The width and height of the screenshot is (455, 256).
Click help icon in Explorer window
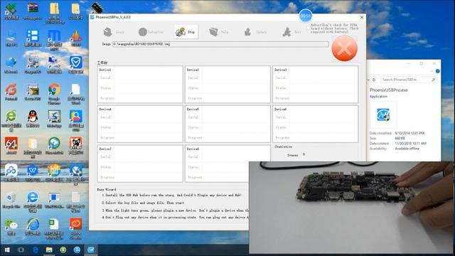coord(438,71)
